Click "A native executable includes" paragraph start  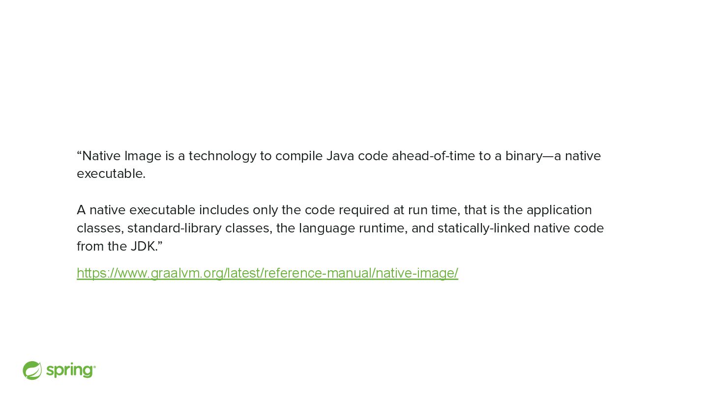(163, 210)
